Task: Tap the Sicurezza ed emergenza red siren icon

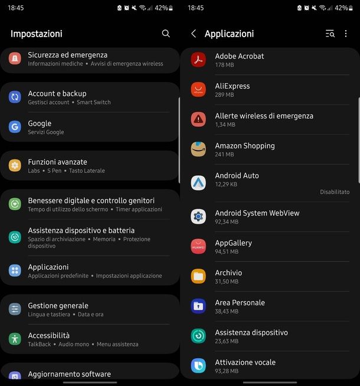Action: 15,58
